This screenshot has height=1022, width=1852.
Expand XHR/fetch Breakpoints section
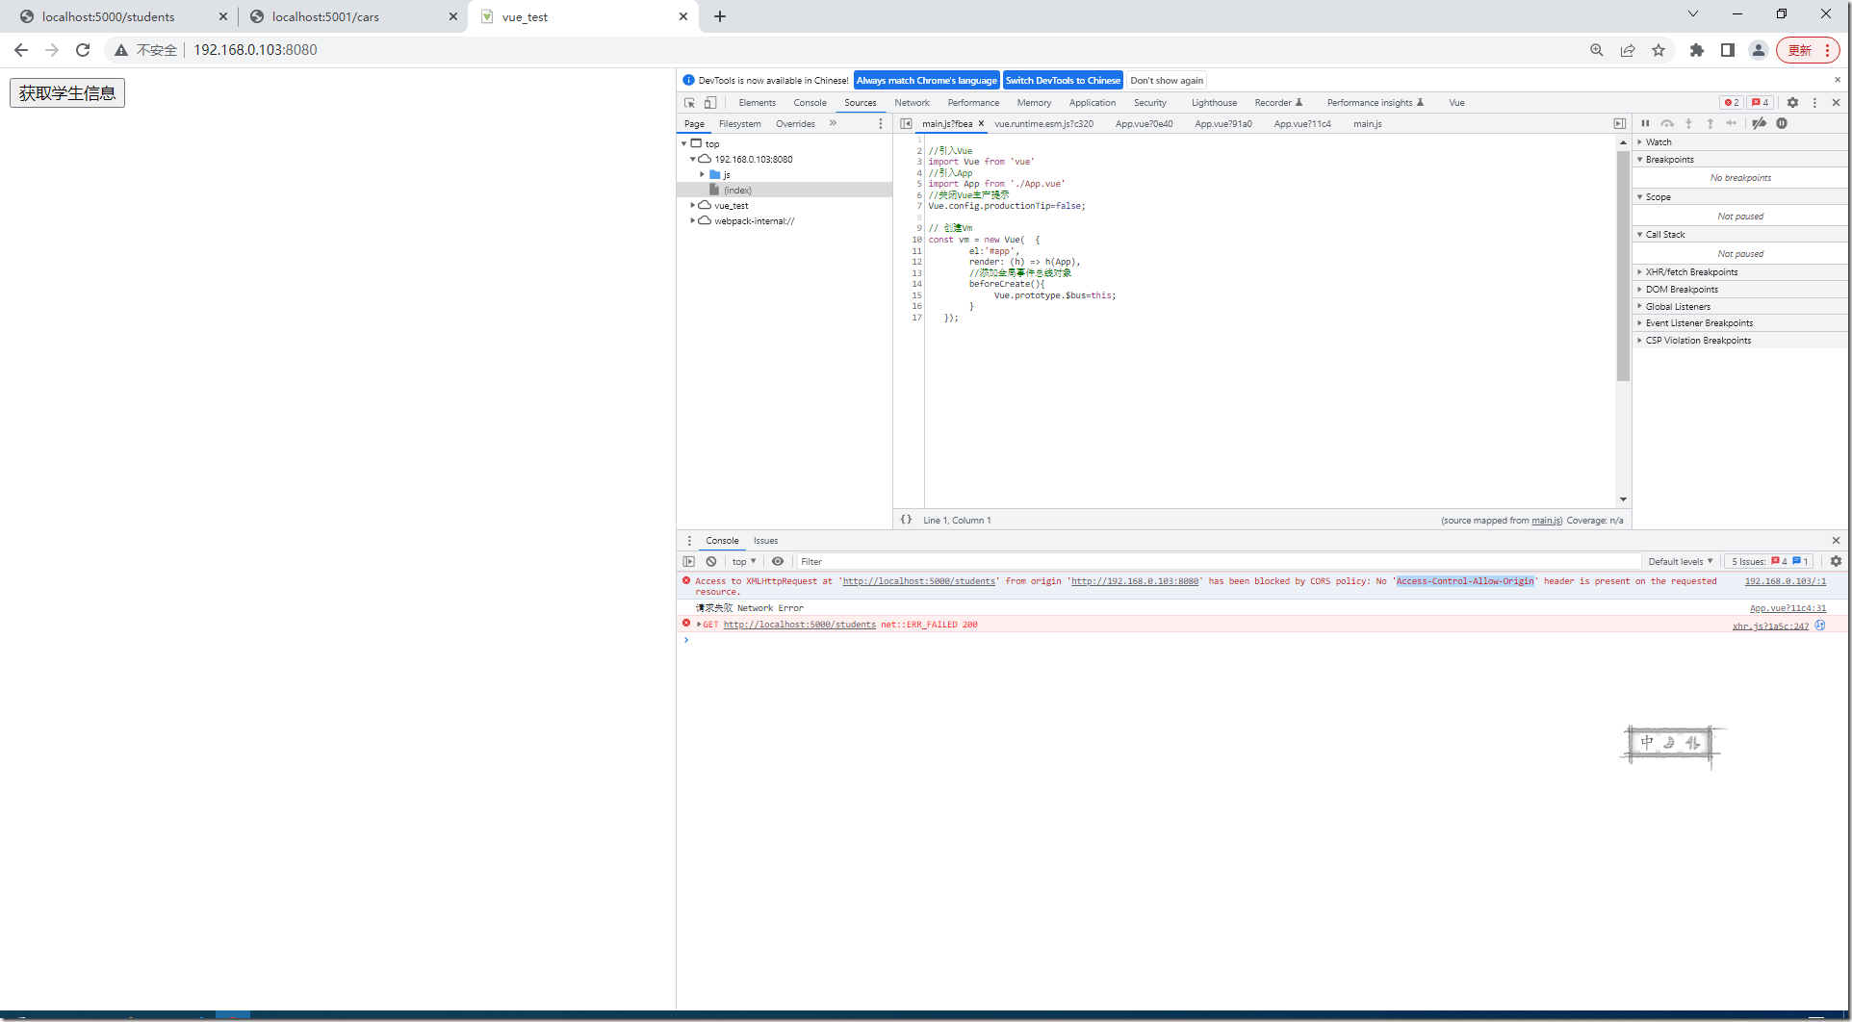tap(1740, 272)
